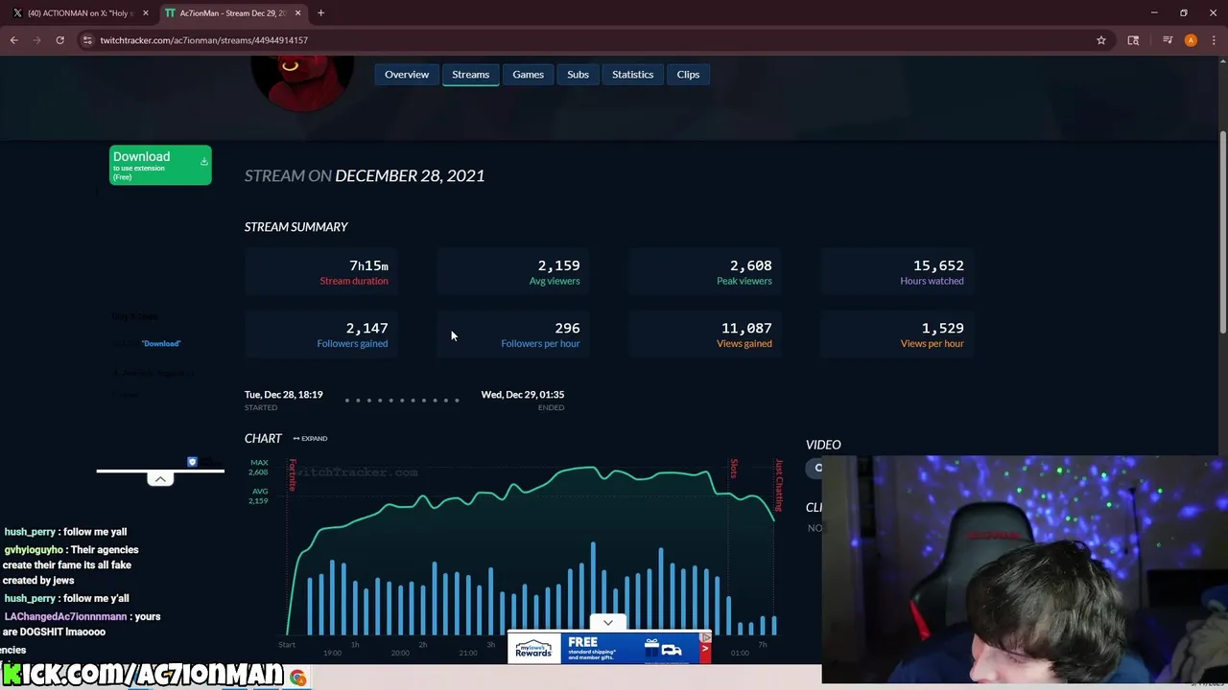Click the Just Chatting marker on chart
The image size is (1228, 690).
[779, 485]
